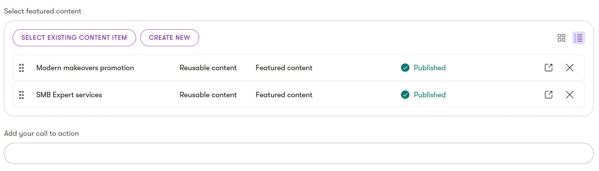Focus the call to action text field
The height and width of the screenshot is (171, 599).
click(x=299, y=153)
